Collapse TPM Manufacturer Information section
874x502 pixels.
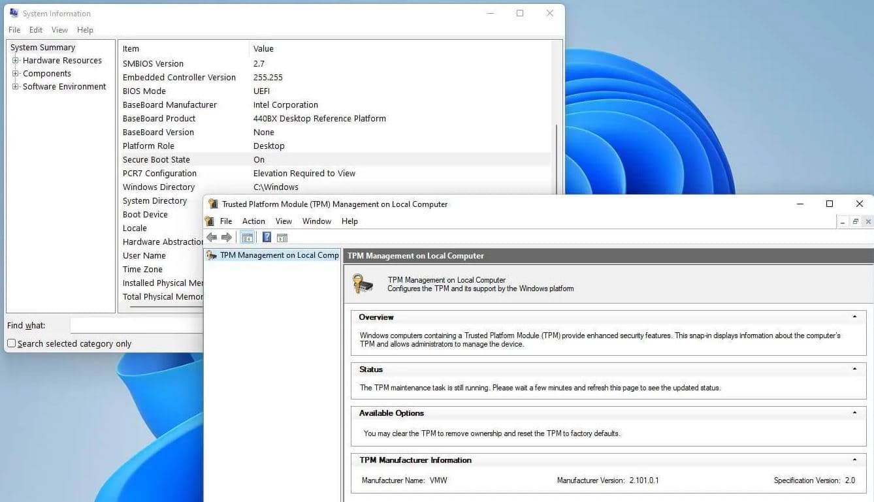(x=854, y=460)
